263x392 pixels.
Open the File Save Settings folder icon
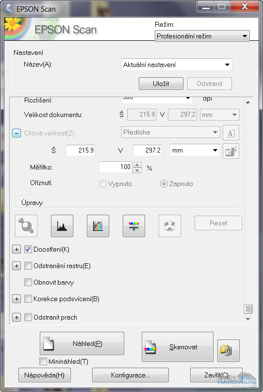(x=228, y=351)
